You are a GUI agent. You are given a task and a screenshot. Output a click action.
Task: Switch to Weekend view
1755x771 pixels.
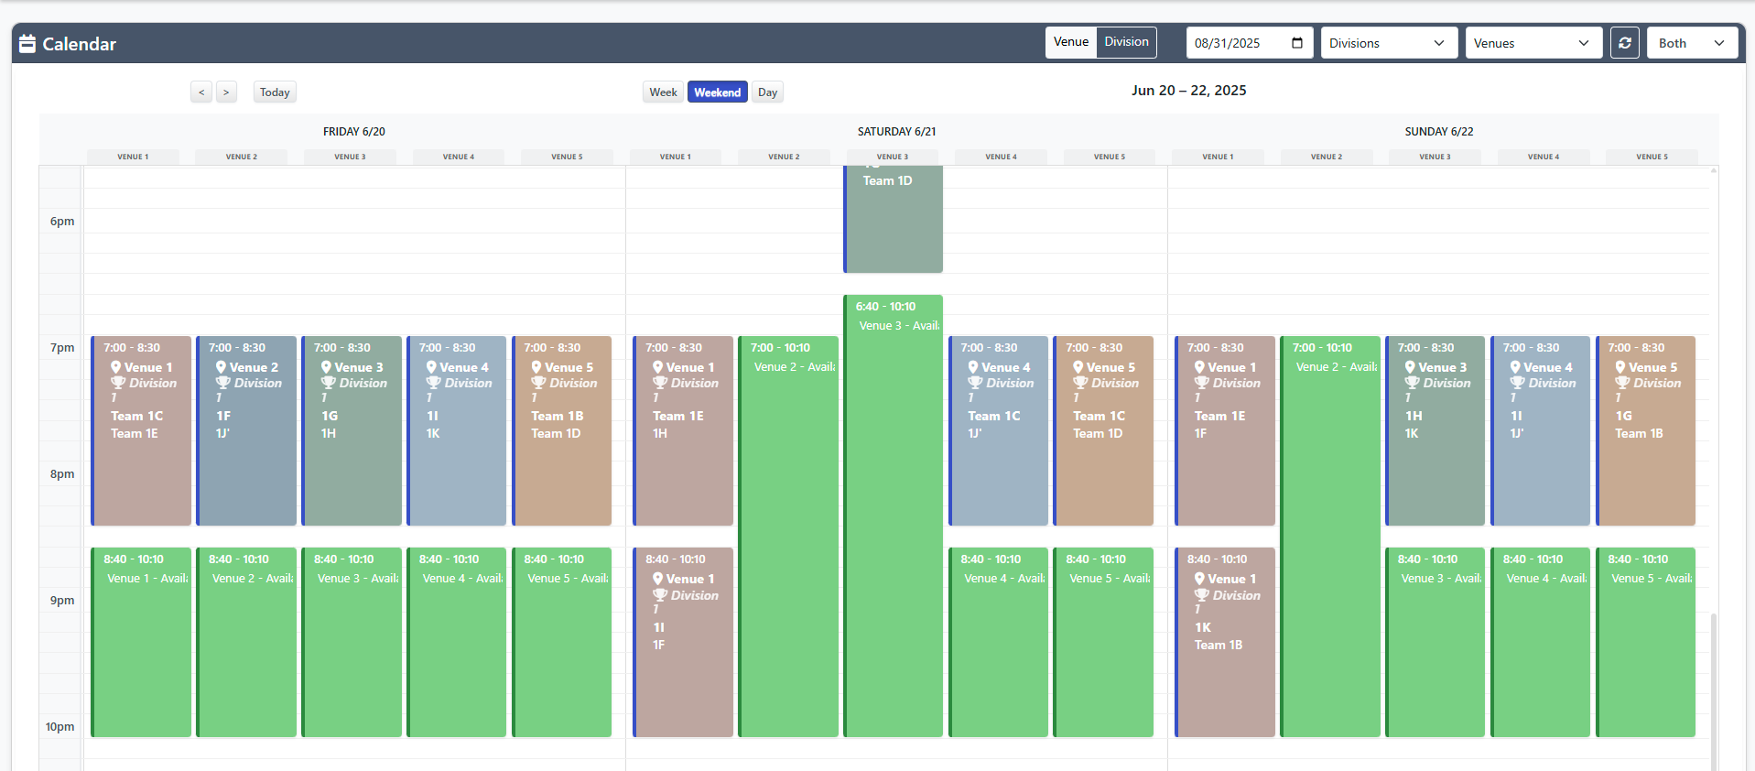click(x=717, y=92)
